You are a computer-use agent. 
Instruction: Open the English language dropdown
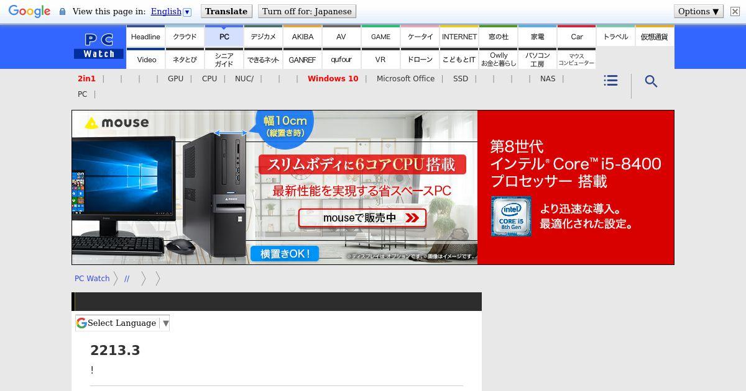click(170, 11)
